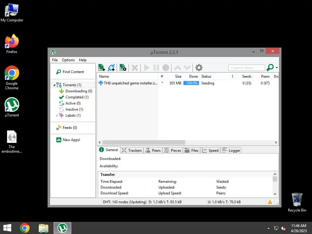This screenshot has height=234, width=312.
Task: Expand the Labels tree node
Action: [x=57, y=115]
